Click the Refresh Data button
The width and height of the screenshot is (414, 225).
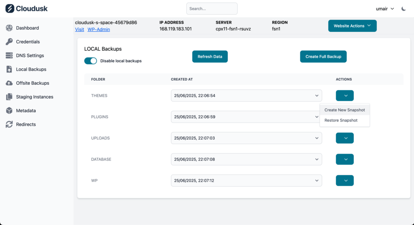click(x=210, y=57)
